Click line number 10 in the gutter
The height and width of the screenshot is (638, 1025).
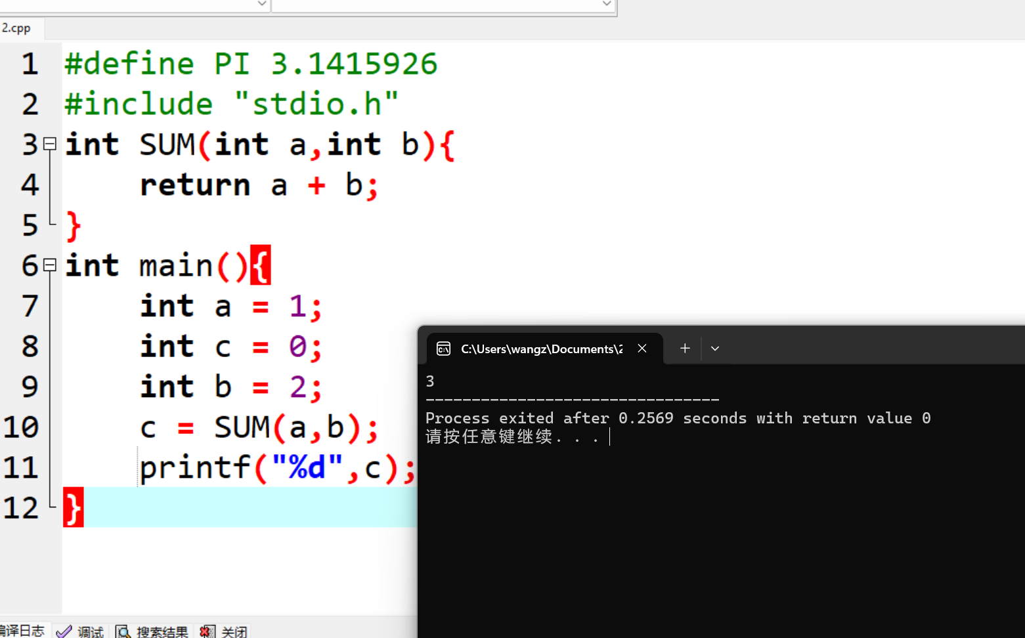(22, 427)
